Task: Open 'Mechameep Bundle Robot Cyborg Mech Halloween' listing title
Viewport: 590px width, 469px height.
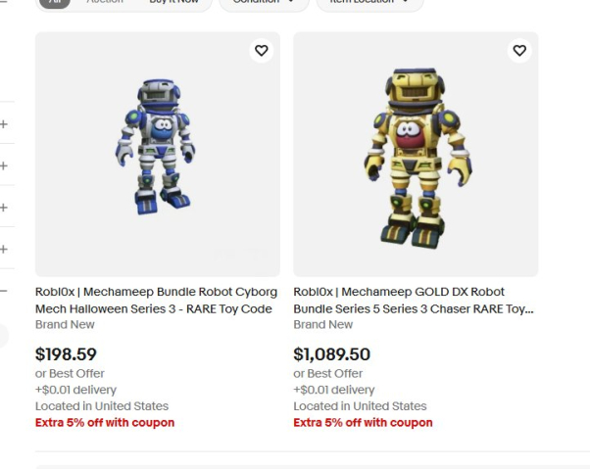Action: click(x=156, y=301)
